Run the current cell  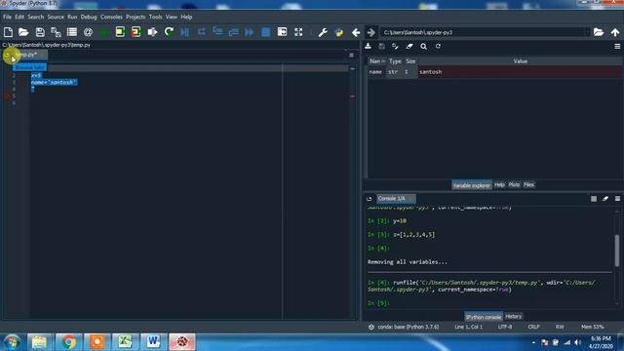tap(120, 32)
